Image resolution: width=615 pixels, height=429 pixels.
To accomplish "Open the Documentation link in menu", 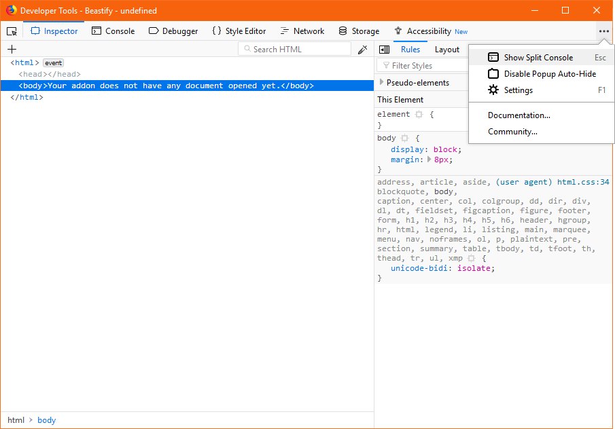I will 519,115.
